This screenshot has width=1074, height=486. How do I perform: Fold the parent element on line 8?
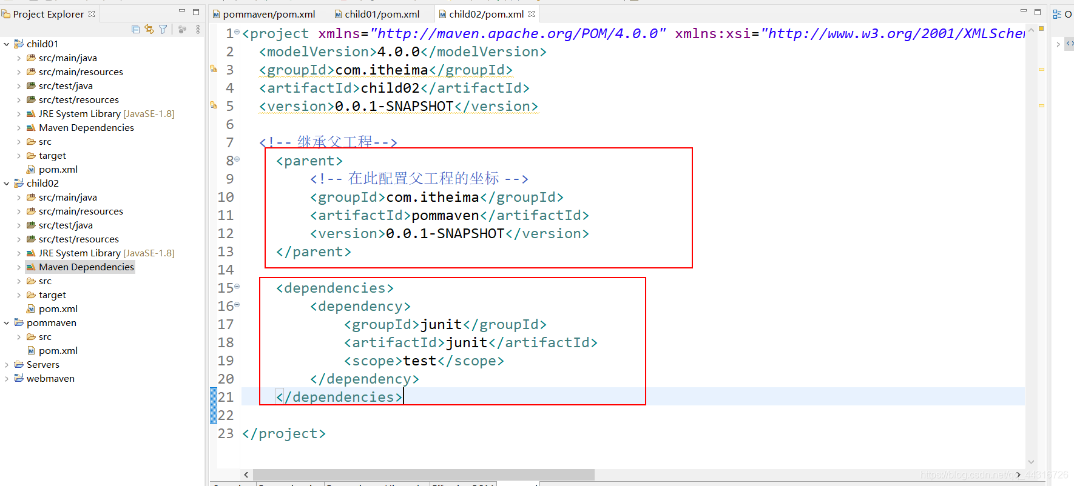click(x=237, y=159)
